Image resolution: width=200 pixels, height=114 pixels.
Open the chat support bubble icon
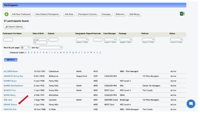(x=191, y=104)
